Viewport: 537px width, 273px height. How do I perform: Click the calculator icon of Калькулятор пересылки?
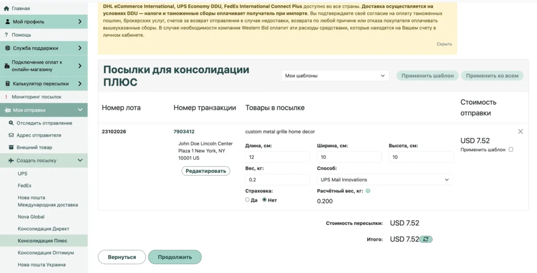7,83
